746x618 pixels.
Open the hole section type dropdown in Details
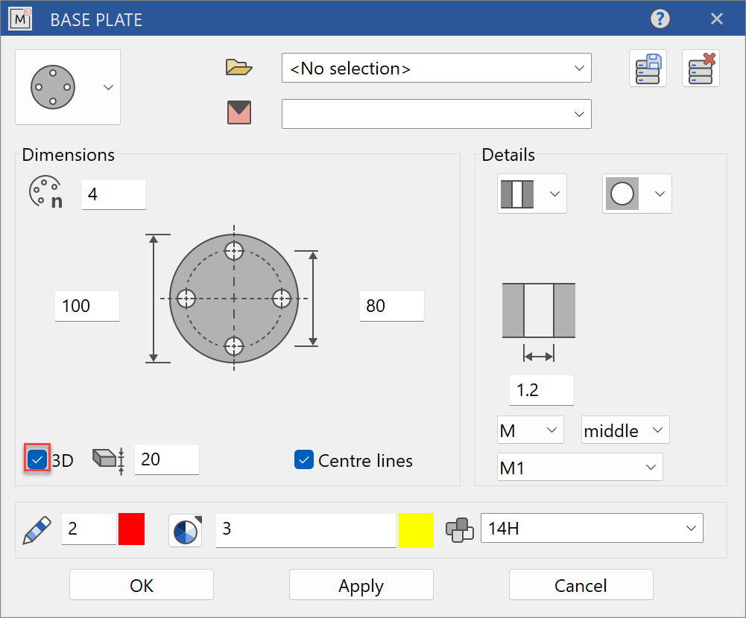pos(532,194)
